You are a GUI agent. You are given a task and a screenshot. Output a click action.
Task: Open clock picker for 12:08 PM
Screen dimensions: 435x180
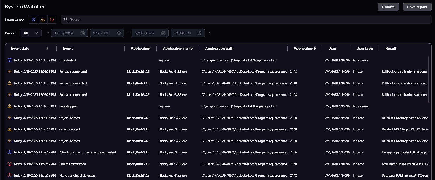[x=200, y=33]
